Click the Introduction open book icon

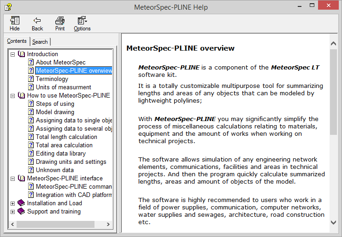pyautogui.click(x=21, y=54)
